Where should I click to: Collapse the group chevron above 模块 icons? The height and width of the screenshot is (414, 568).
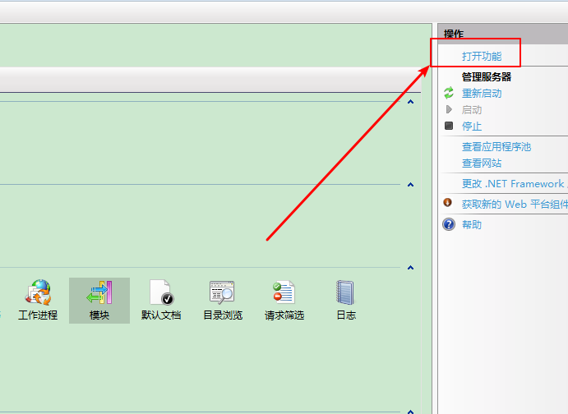(x=410, y=268)
